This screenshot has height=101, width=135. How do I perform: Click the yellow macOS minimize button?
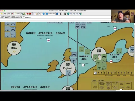[3, 11]
